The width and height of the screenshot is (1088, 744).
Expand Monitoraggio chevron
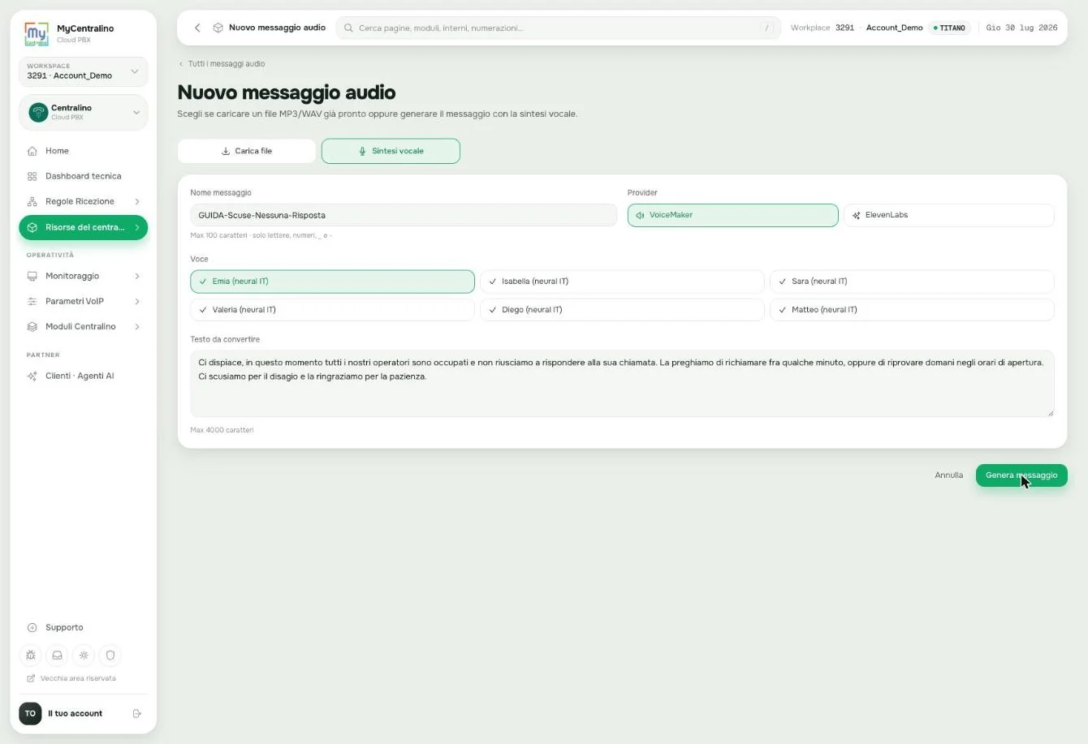point(136,276)
